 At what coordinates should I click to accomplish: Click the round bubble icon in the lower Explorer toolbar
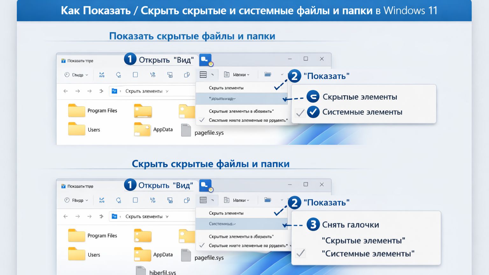pos(118,200)
